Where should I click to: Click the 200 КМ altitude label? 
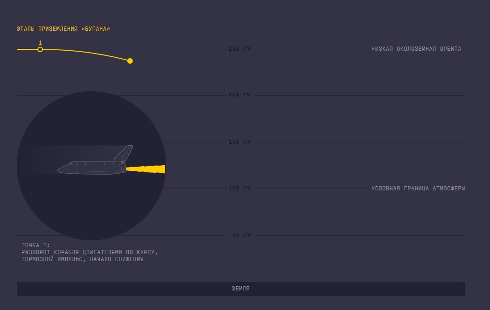coord(239,95)
